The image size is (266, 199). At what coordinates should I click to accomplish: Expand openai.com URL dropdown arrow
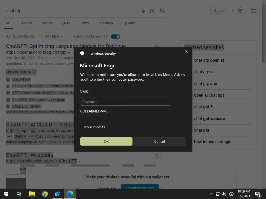[x=69, y=53]
